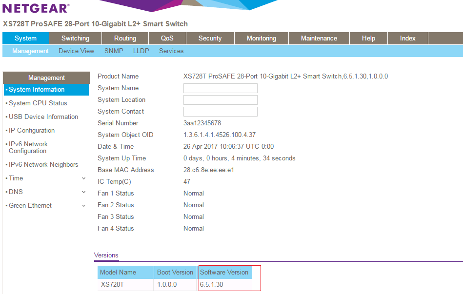Screen dimensions: 463x294
Task: Click the Model Name column header
Action: pos(125,272)
